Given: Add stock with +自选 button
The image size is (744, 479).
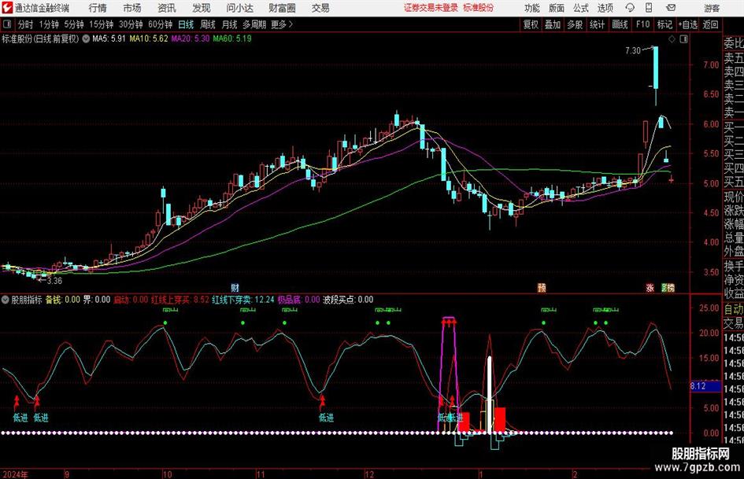Looking at the screenshot, I should pyautogui.click(x=688, y=24).
